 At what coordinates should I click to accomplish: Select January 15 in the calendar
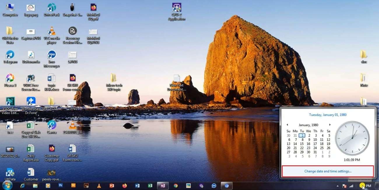[302, 144]
